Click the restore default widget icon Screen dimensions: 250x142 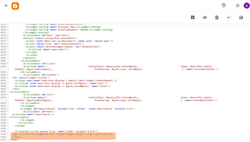tap(217, 17)
